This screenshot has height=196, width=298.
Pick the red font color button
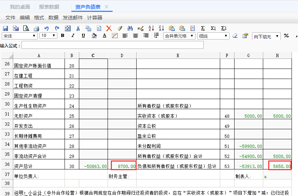104,36
